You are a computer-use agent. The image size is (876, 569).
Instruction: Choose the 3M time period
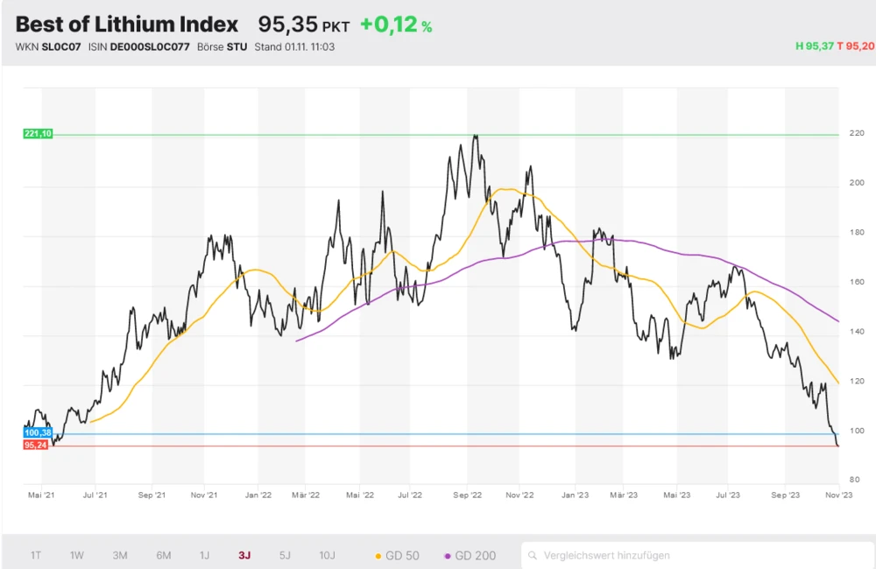(120, 555)
